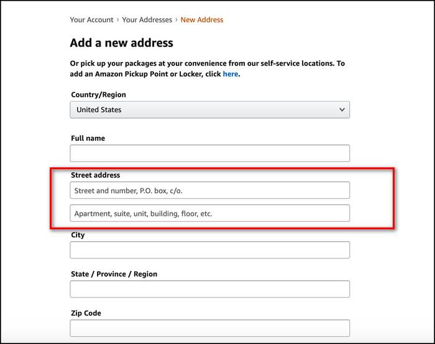This screenshot has width=435, height=344.
Task: Open the Your Account breadcrumb link
Action: pyautogui.click(x=91, y=20)
